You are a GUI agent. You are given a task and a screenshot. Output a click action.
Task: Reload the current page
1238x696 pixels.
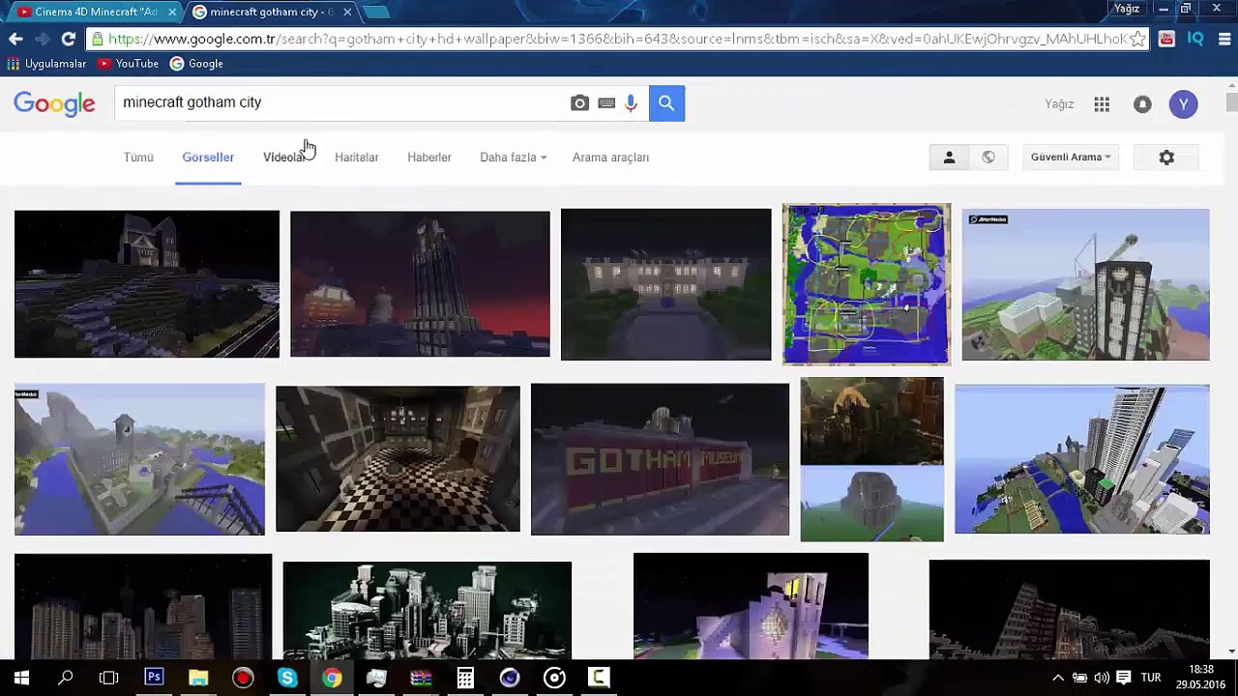click(x=68, y=39)
